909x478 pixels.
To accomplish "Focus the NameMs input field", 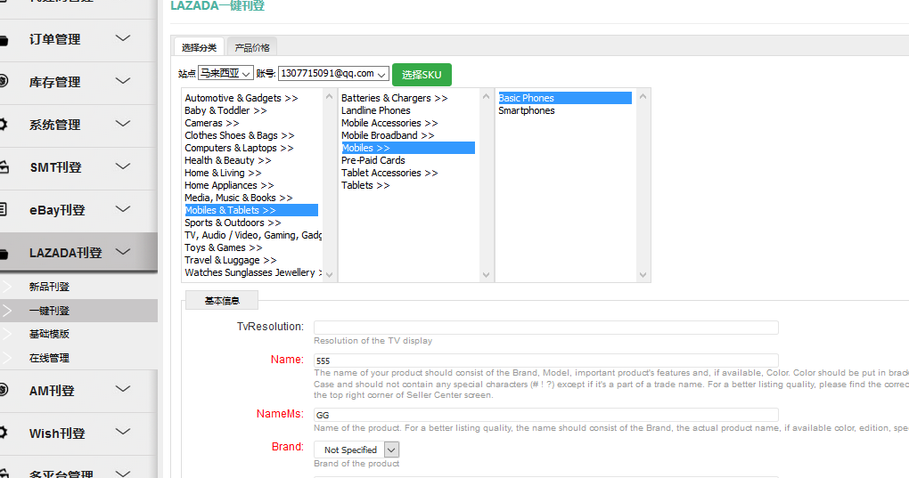I will click(x=545, y=415).
